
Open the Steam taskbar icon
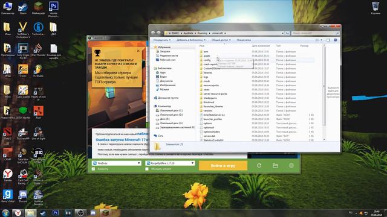coord(43,213)
